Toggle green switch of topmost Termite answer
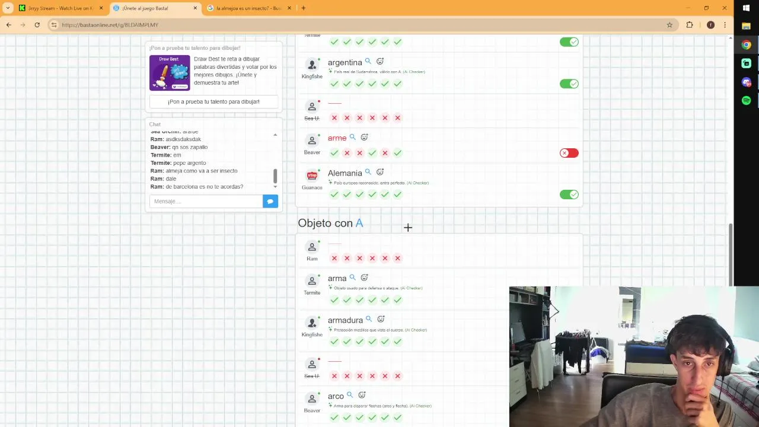Screen dimensions: 759x427 coord(569,42)
